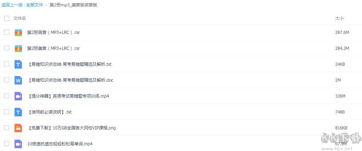Sort files by 大小 column header

pyautogui.click(x=339, y=18)
